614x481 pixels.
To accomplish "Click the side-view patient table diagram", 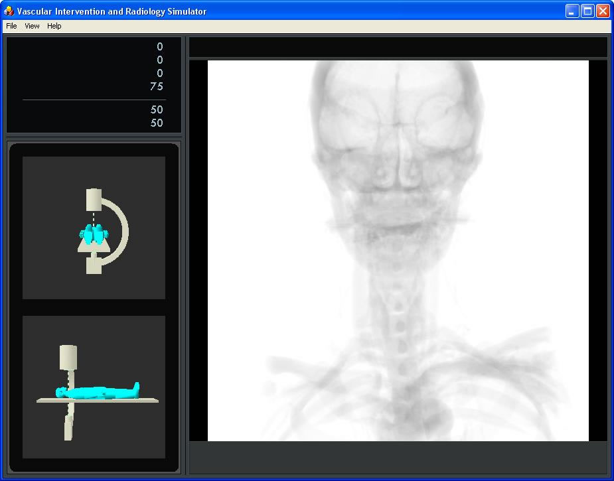I will coord(94,387).
